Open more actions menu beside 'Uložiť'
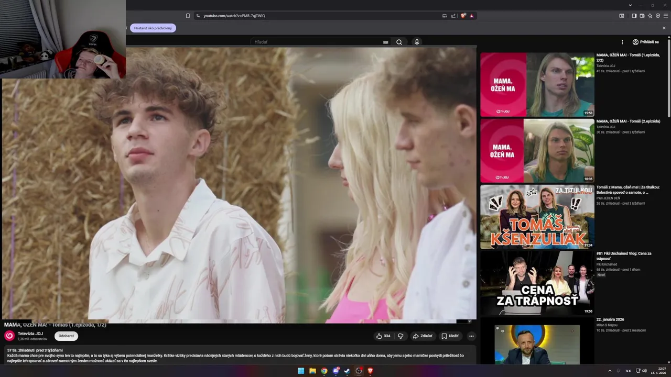The height and width of the screenshot is (377, 671). (471, 336)
